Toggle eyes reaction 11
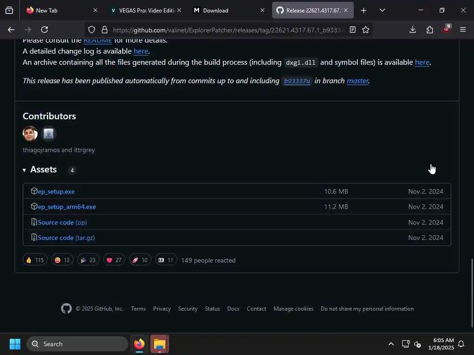Screen dimensions: 474x355 166,260
